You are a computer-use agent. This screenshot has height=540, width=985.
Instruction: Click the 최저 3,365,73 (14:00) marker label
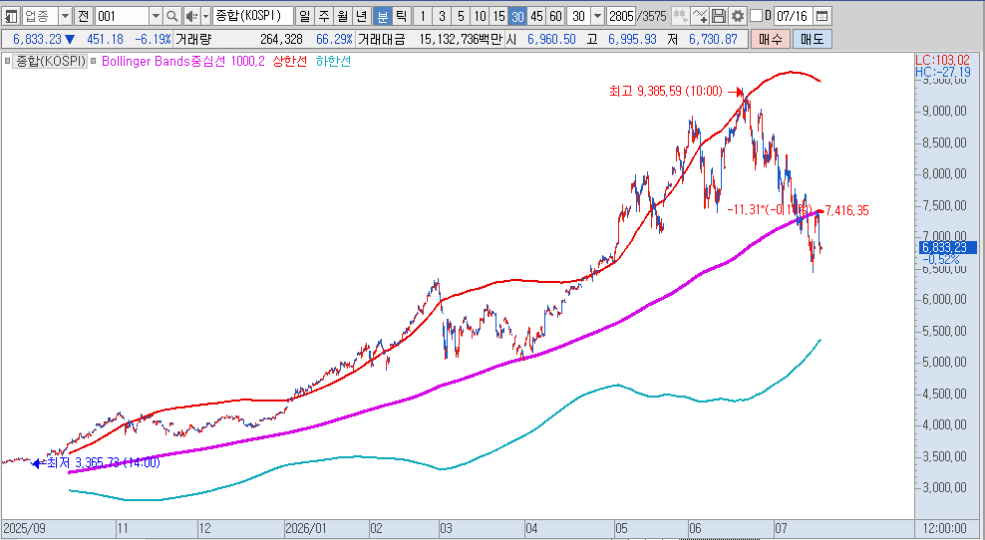coord(103,463)
